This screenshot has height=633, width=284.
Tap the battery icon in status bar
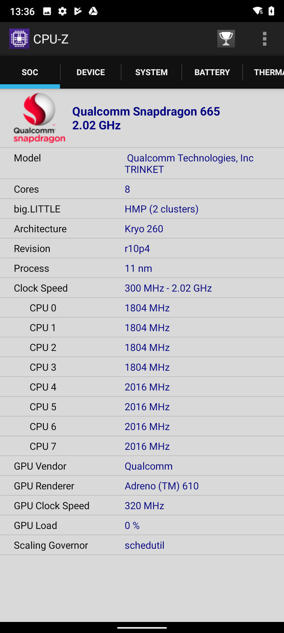pyautogui.click(x=271, y=11)
